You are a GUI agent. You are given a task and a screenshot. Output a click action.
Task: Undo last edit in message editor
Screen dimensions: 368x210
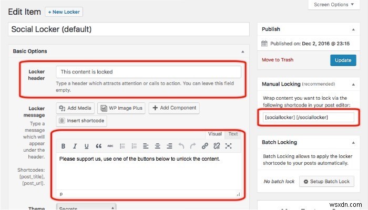181,146
